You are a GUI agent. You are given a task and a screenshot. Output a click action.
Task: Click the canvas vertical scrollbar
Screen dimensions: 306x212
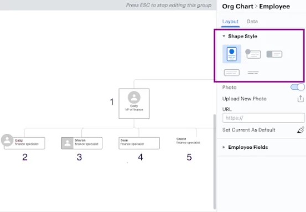[x=215, y=162]
